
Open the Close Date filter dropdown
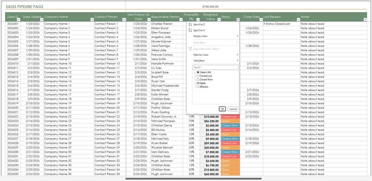coord(261,20)
